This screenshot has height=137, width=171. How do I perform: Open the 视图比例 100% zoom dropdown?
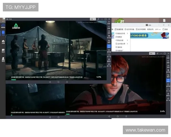pos(158,29)
